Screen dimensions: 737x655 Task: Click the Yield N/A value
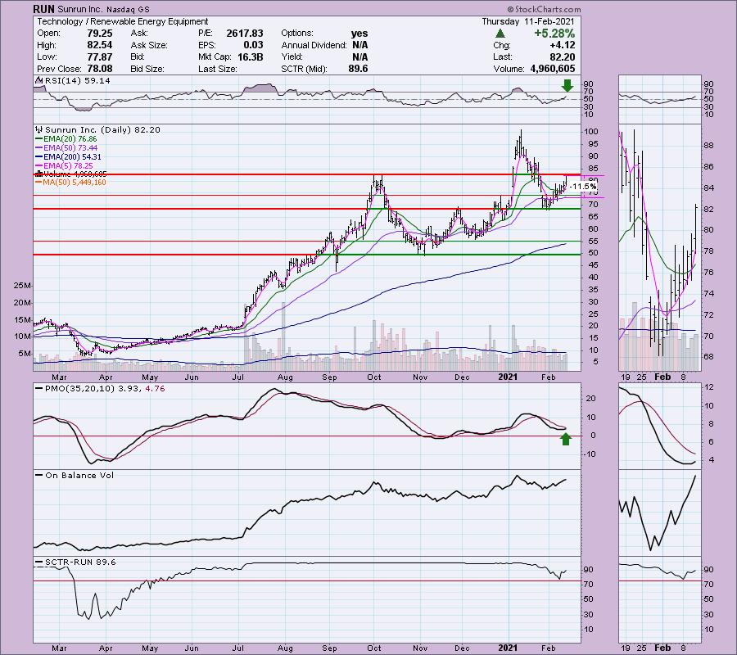pyautogui.click(x=359, y=56)
